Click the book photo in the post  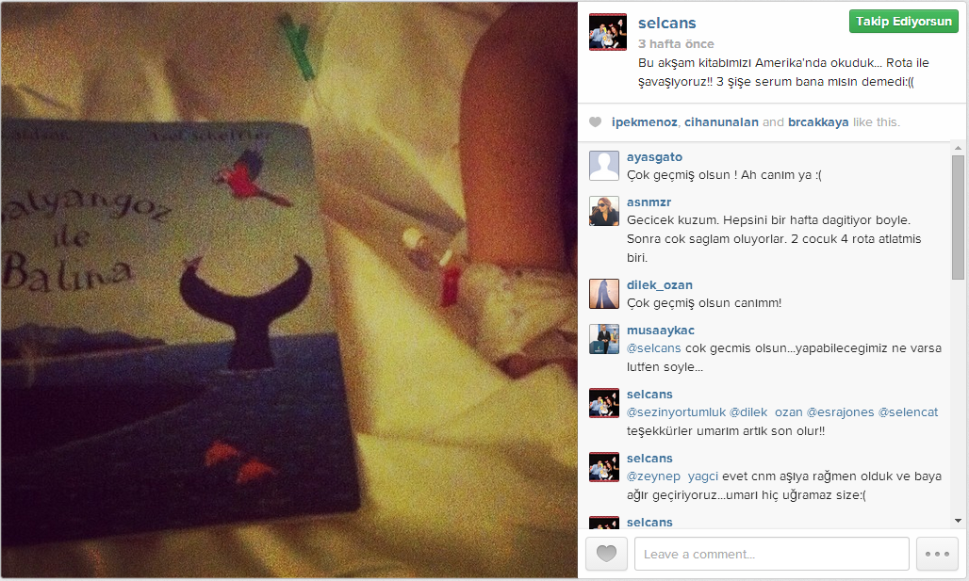[x=289, y=290]
